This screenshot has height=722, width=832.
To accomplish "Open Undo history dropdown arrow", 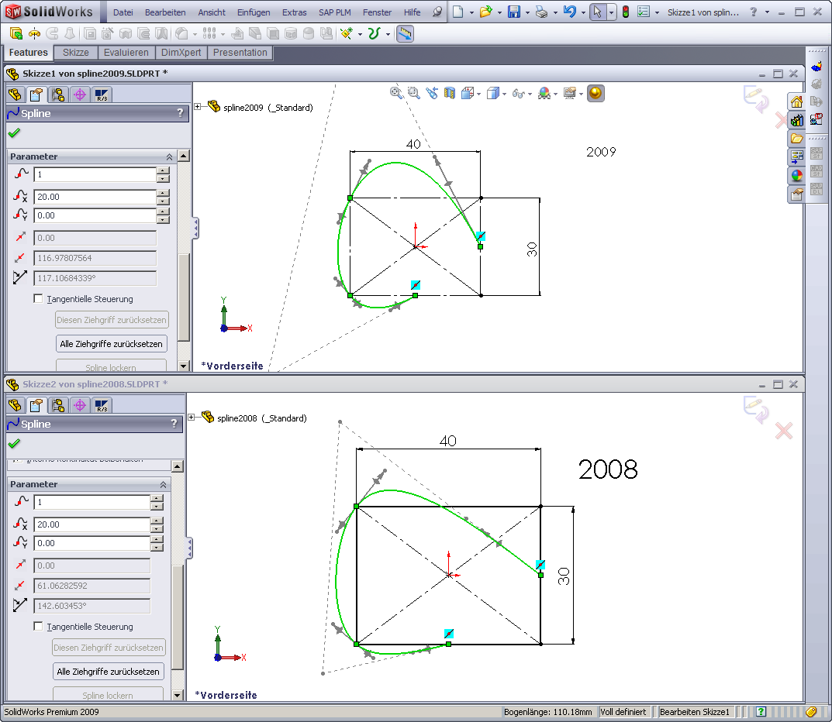I will click(x=583, y=12).
